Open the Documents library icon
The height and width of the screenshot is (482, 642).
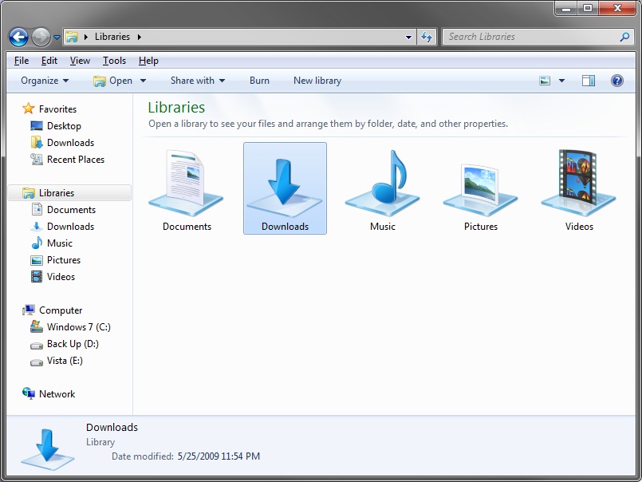(186, 184)
